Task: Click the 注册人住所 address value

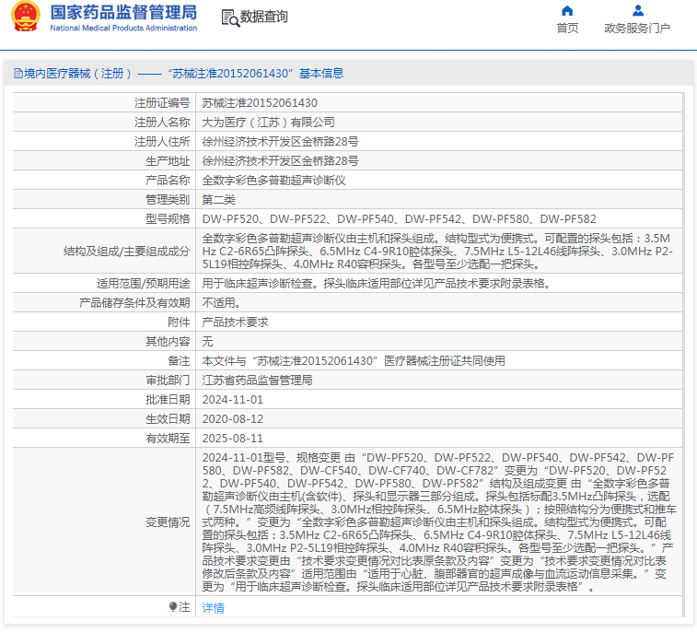Action: [280, 142]
